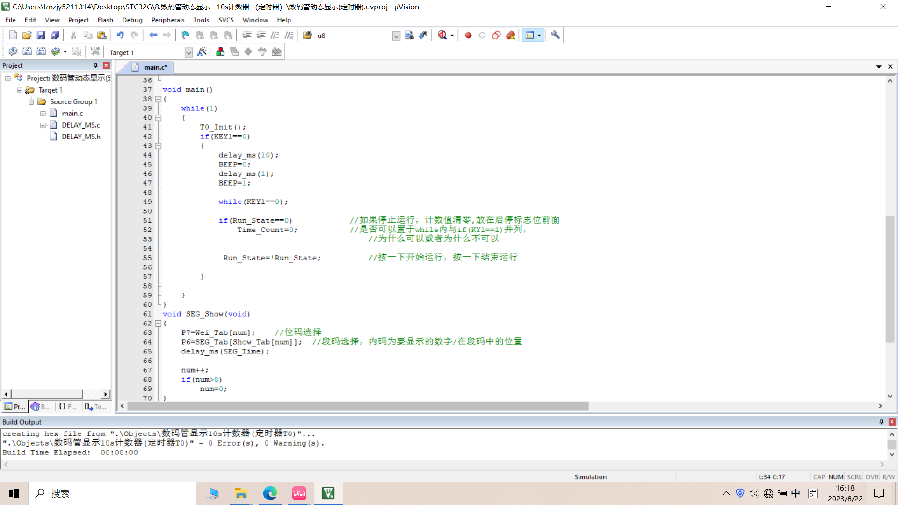The height and width of the screenshot is (505, 898).
Task: Expand DELAY_MS.c in project tree
Action: [x=43, y=125]
